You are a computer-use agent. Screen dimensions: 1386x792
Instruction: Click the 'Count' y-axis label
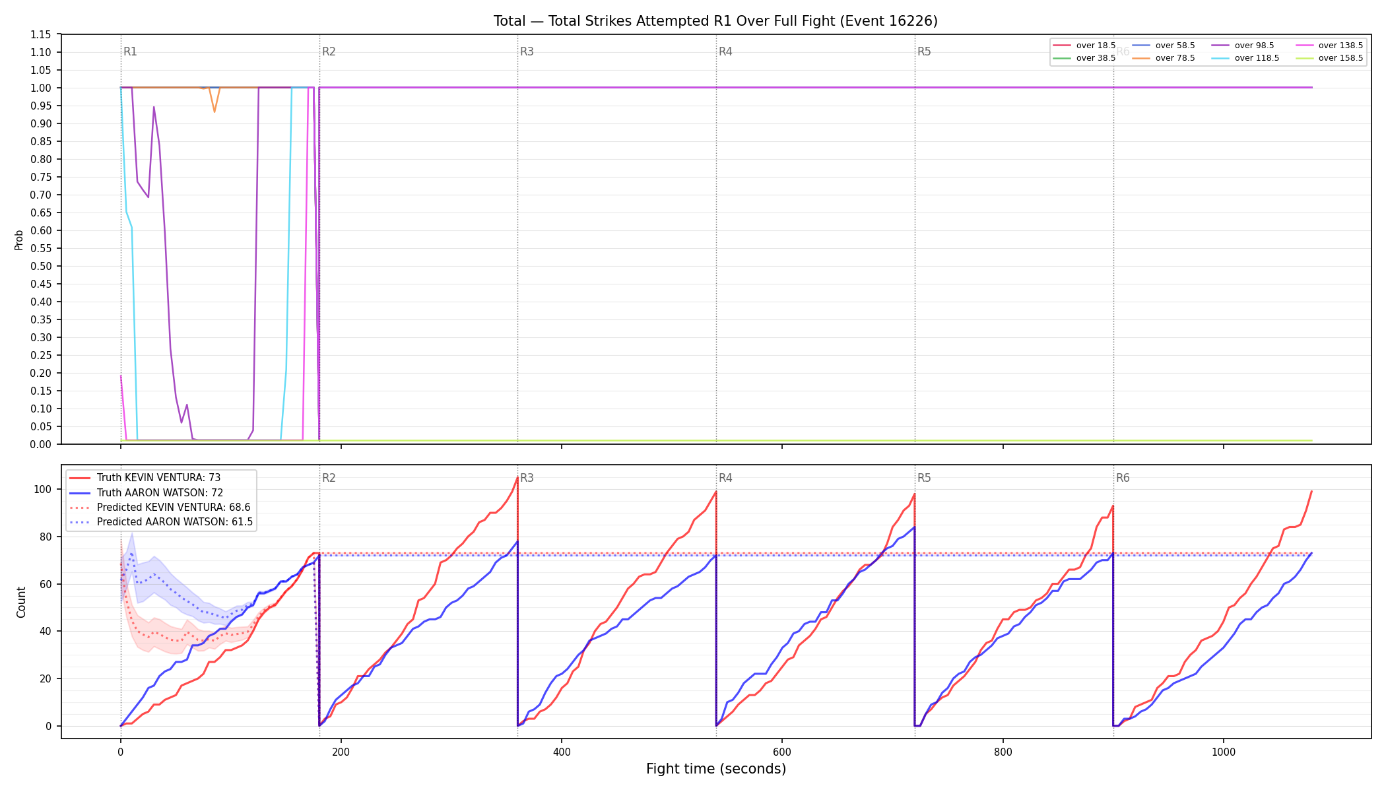tap(21, 602)
